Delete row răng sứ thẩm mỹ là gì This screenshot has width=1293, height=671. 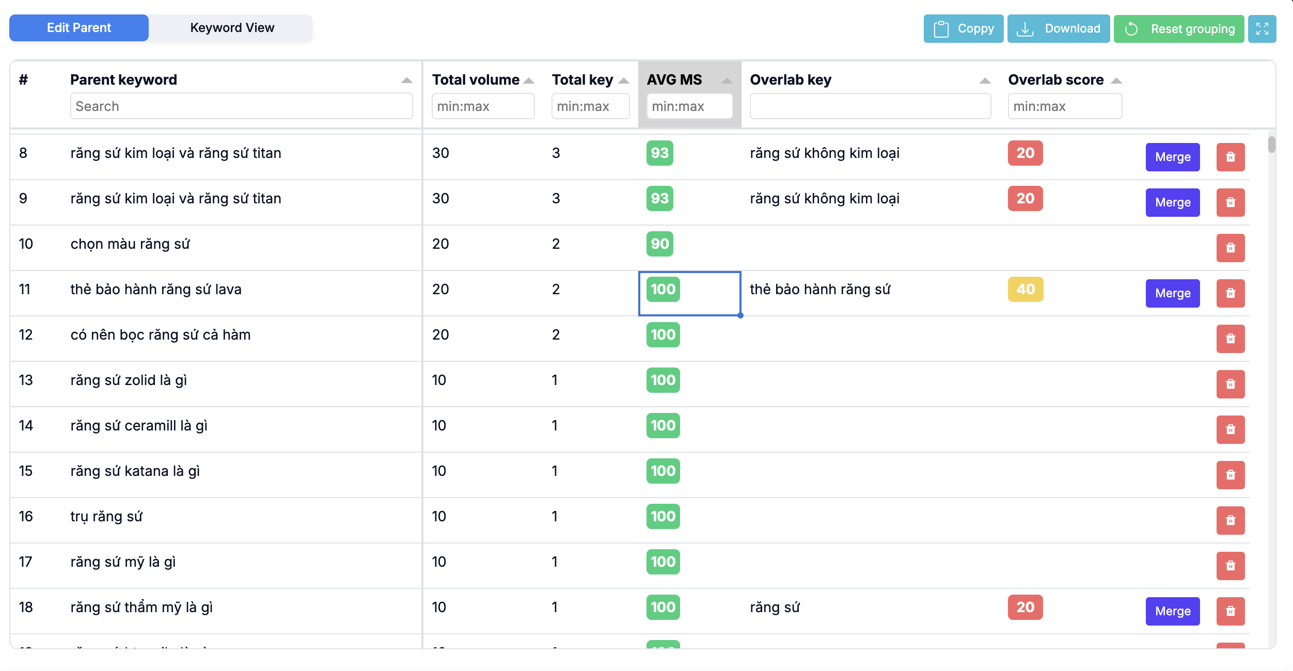[x=1230, y=611]
